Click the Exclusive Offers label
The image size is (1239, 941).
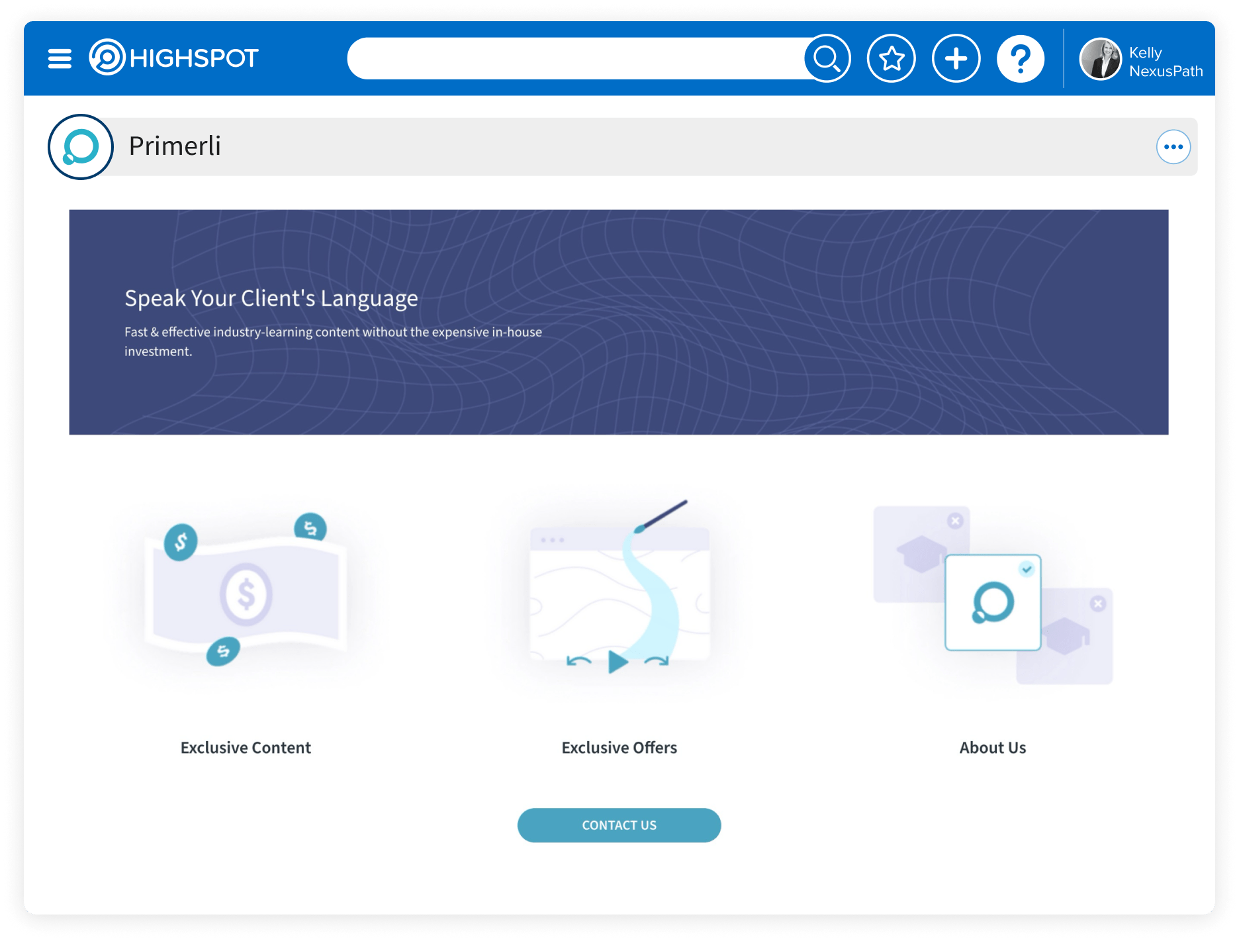(619, 748)
